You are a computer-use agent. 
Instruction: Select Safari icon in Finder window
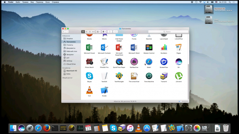pyautogui.click(x=149, y=62)
